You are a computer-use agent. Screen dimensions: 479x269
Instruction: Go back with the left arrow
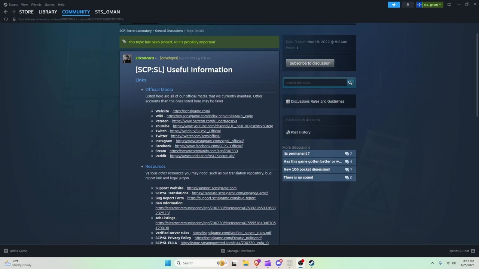click(x=6, y=12)
